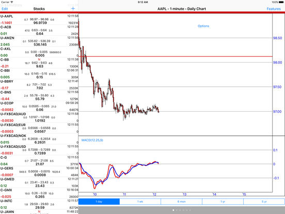Click the AAPL change value -1.1461
This screenshot has height=214, width=285.
coord(6,23)
